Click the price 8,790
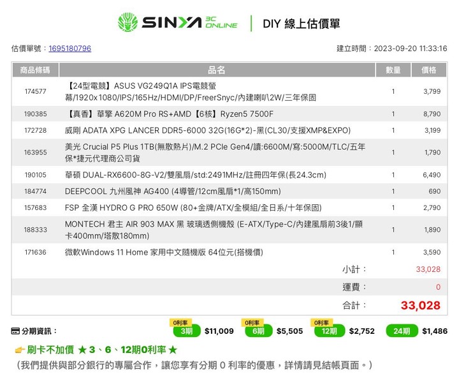 coord(432,114)
